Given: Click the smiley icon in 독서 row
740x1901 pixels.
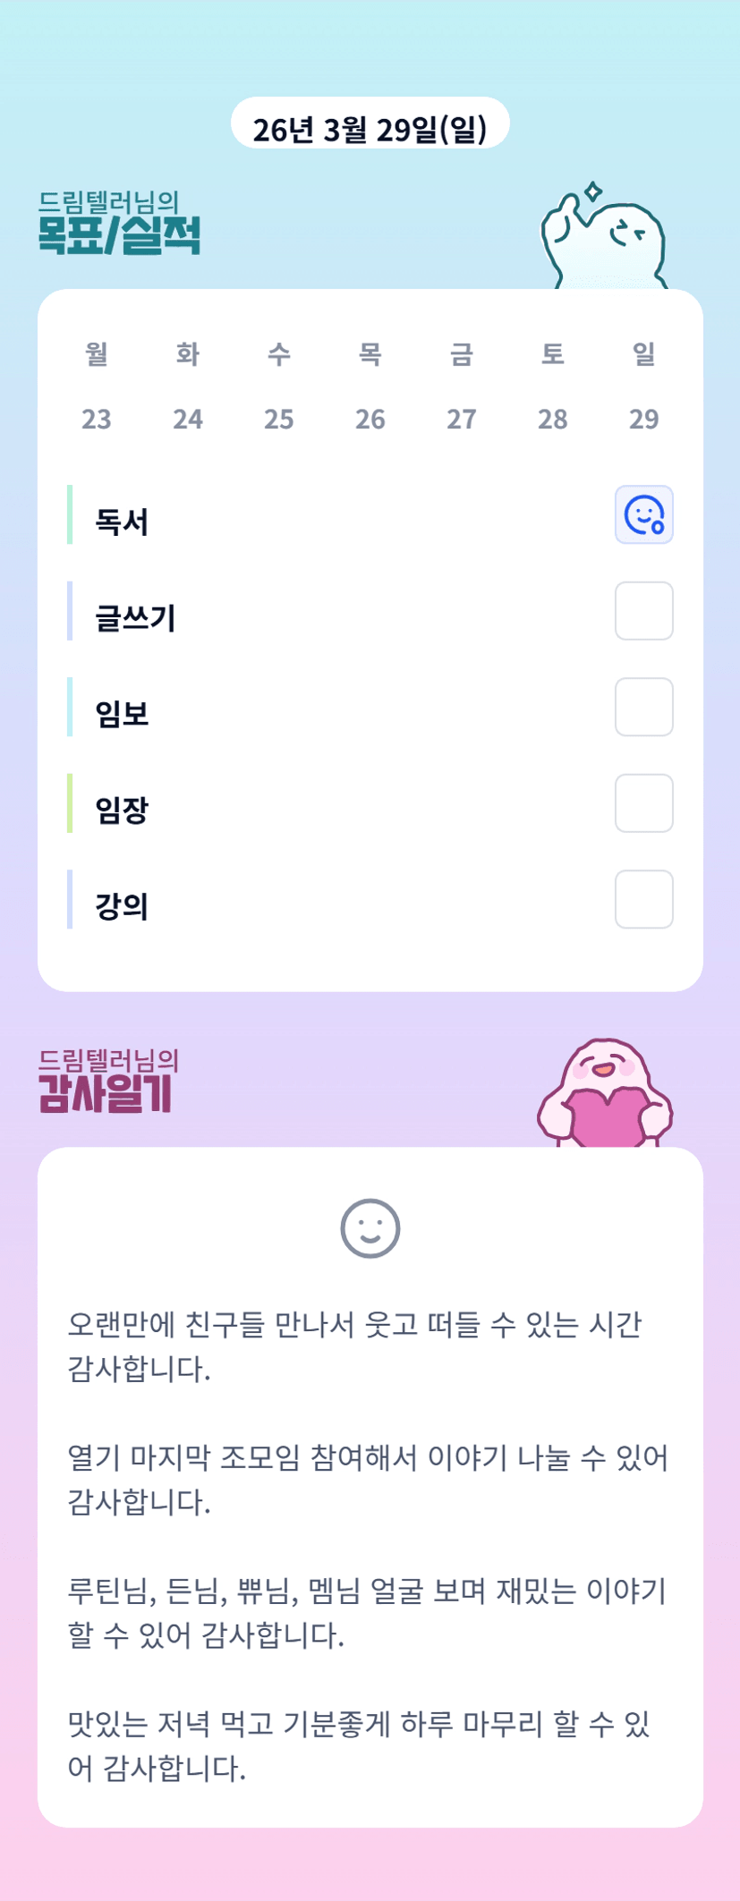Looking at the screenshot, I should (643, 515).
